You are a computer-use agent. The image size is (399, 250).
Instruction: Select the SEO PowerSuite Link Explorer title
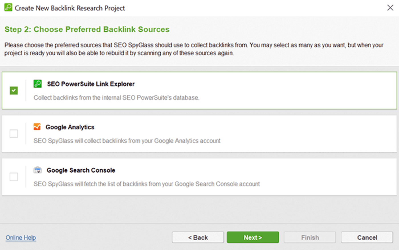pos(91,84)
